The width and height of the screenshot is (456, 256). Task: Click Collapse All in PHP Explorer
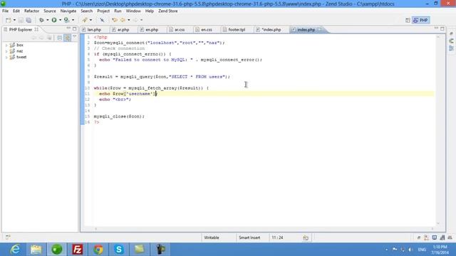coord(60,38)
